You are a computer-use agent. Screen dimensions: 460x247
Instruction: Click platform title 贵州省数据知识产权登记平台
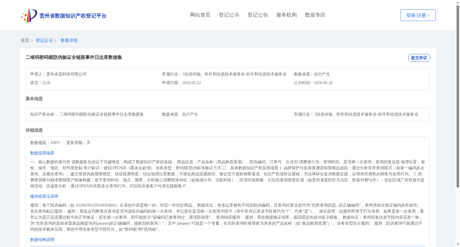click(x=73, y=16)
